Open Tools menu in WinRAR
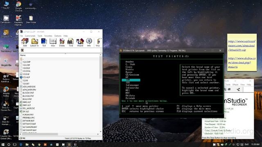The width and height of the screenshot is (262, 147). [x=40, y=36]
